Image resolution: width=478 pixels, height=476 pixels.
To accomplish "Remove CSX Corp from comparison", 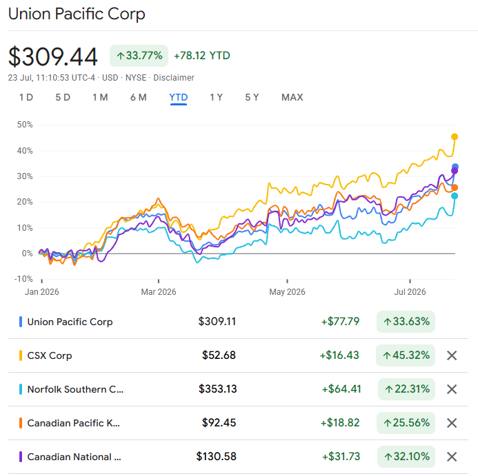I will [452, 355].
